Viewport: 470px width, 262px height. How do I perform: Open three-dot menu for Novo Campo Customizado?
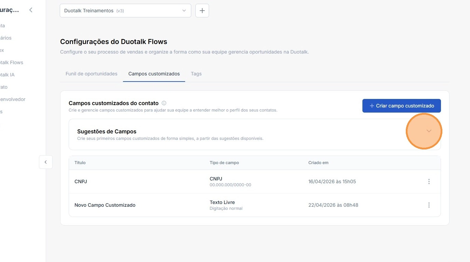tap(429, 205)
